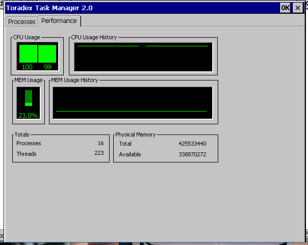This screenshot has height=245, width=308.
Task: Click the Total memory value 425533440
Action: point(192,144)
